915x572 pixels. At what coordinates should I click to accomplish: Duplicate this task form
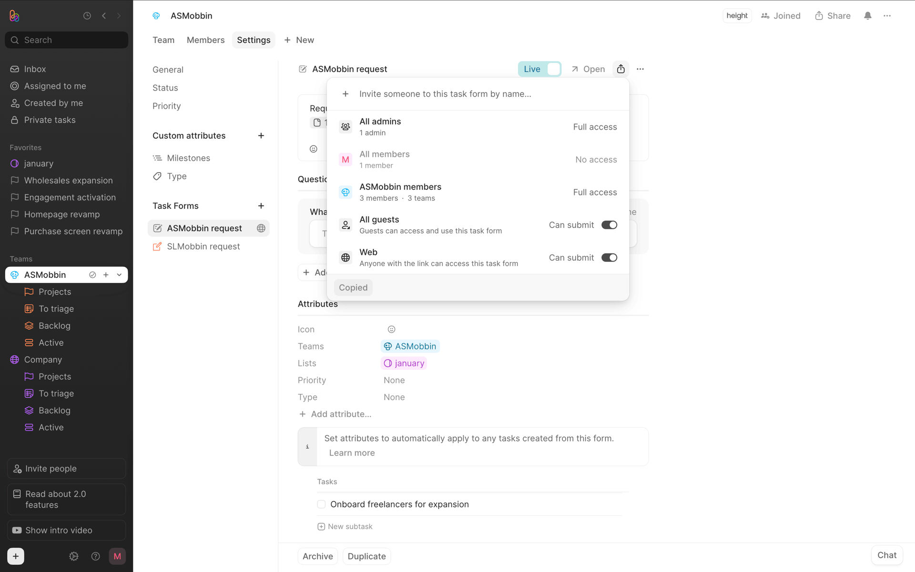(x=366, y=556)
